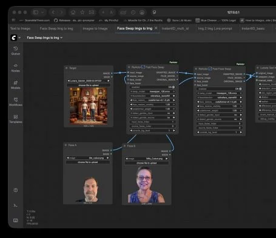Screen dimensions: 276x238
Task: Open the Nodes library sidebar panel
Action: click(16, 68)
